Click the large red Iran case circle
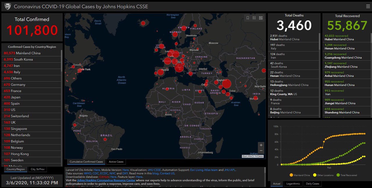 tap(226, 84)
